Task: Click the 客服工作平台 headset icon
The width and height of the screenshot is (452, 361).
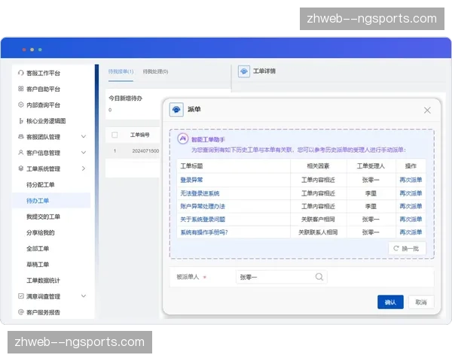Action: click(20, 73)
